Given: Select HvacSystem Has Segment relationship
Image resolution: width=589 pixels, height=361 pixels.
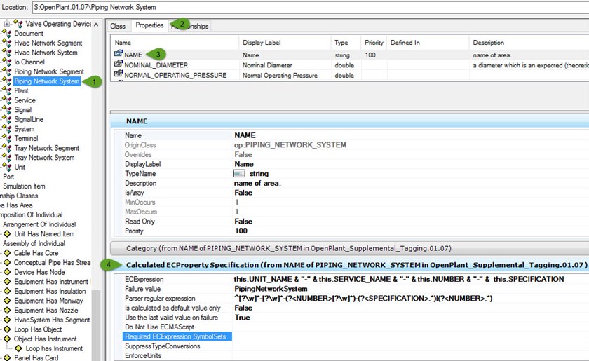Looking at the screenshot, I should pyautogui.click(x=52, y=320).
